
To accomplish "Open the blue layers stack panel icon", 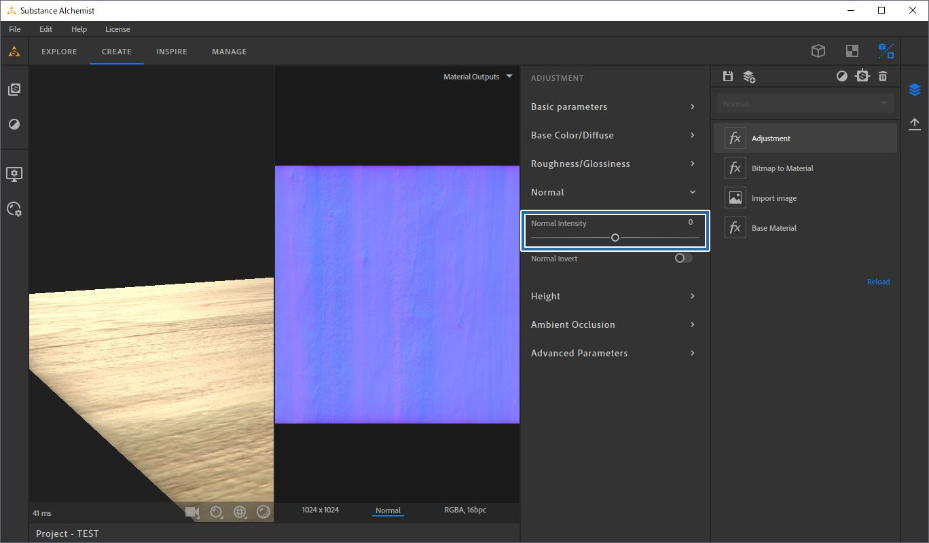I will coord(915,90).
